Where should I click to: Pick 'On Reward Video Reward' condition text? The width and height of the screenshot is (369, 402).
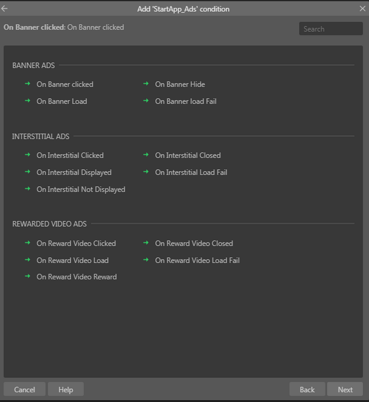click(x=77, y=277)
